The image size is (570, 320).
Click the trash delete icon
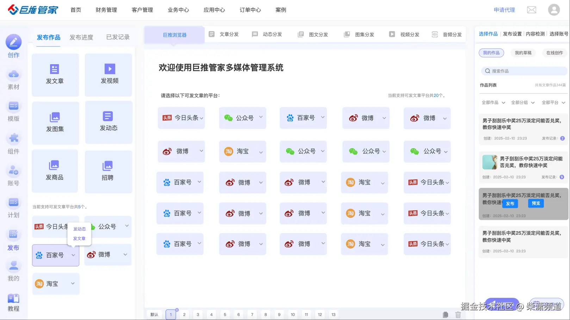tap(458, 315)
